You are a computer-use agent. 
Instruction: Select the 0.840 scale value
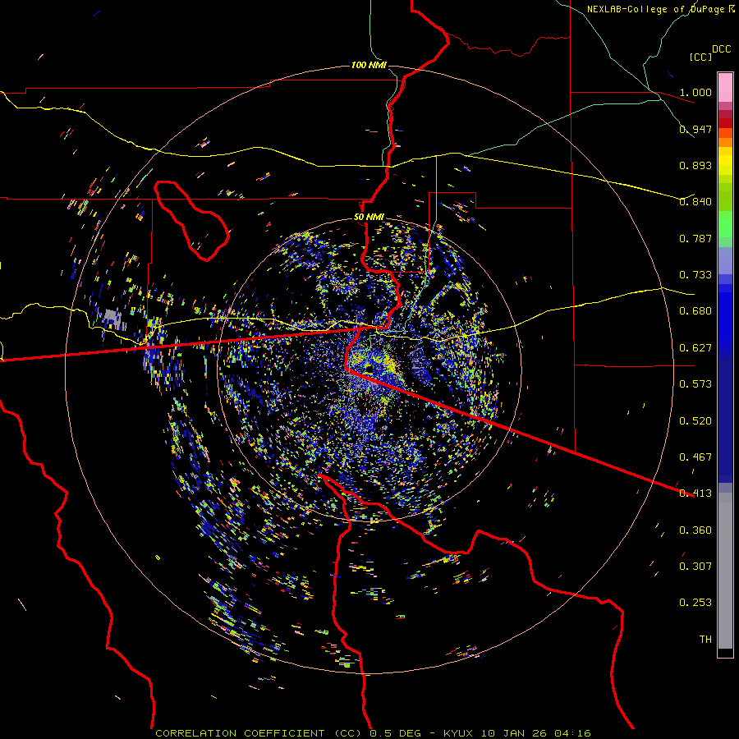coord(695,202)
